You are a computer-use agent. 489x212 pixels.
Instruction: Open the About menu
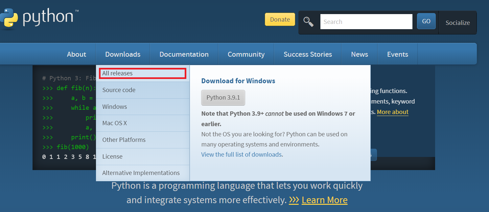[77, 54]
